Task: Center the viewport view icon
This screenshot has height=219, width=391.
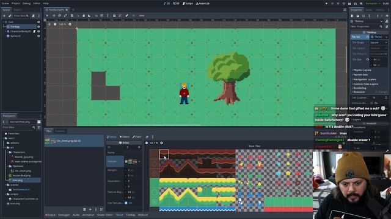Action: tap(49, 24)
